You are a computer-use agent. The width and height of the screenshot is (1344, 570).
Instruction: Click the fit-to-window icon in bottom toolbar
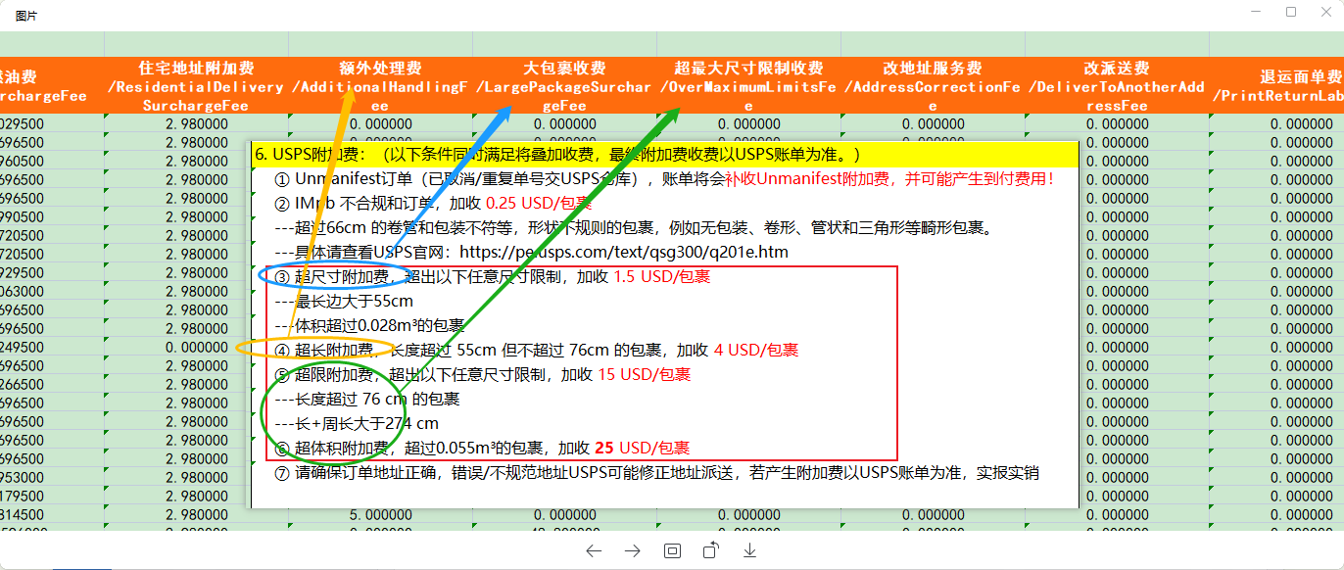coord(672,550)
